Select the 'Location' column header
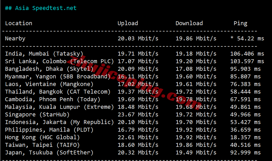 coord(19,23)
